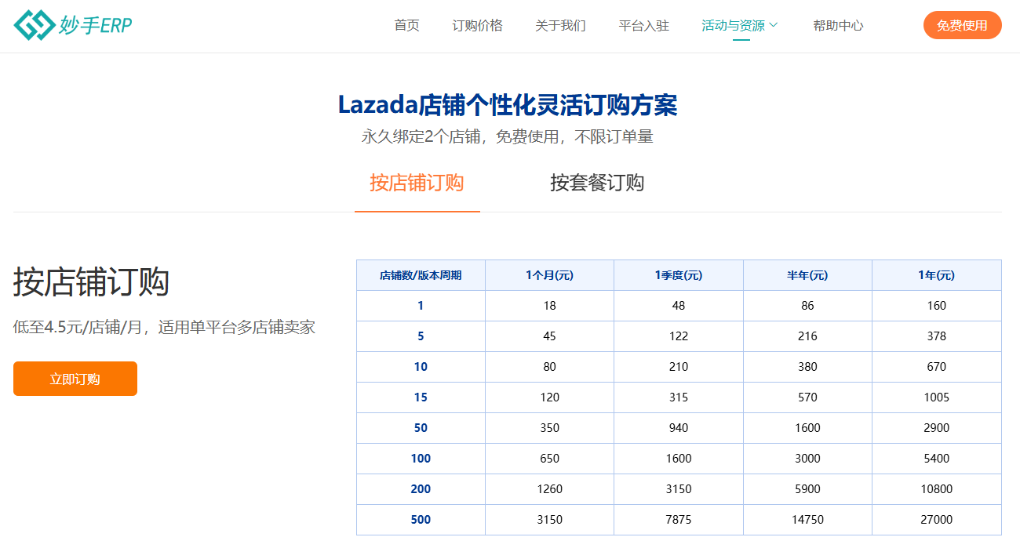Click the 1年(元) column header
This screenshot has height=548, width=1020.
pyautogui.click(x=937, y=275)
